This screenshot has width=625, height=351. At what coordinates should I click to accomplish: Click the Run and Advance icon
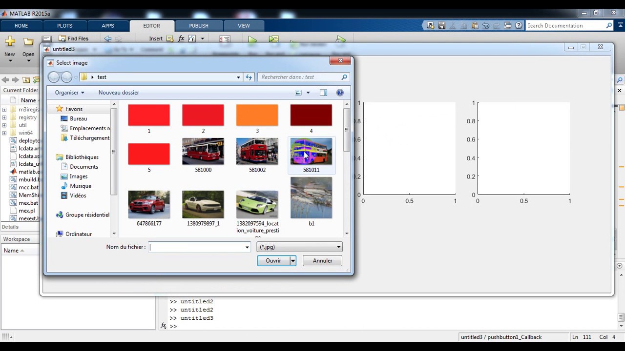tap(273, 39)
